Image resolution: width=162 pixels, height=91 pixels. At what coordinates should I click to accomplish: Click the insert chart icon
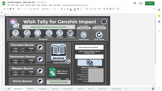pos(110,9)
